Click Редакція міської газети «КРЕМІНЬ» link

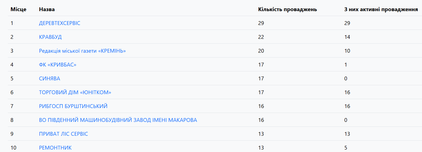[x=82, y=51]
